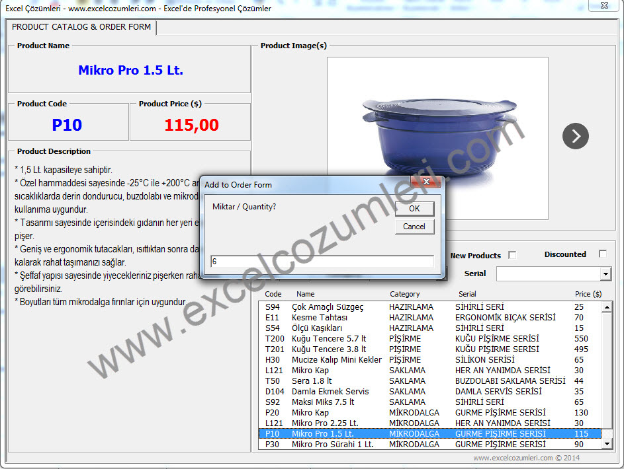Click the Category column header
This screenshot has width=624, height=469.
tap(405, 294)
